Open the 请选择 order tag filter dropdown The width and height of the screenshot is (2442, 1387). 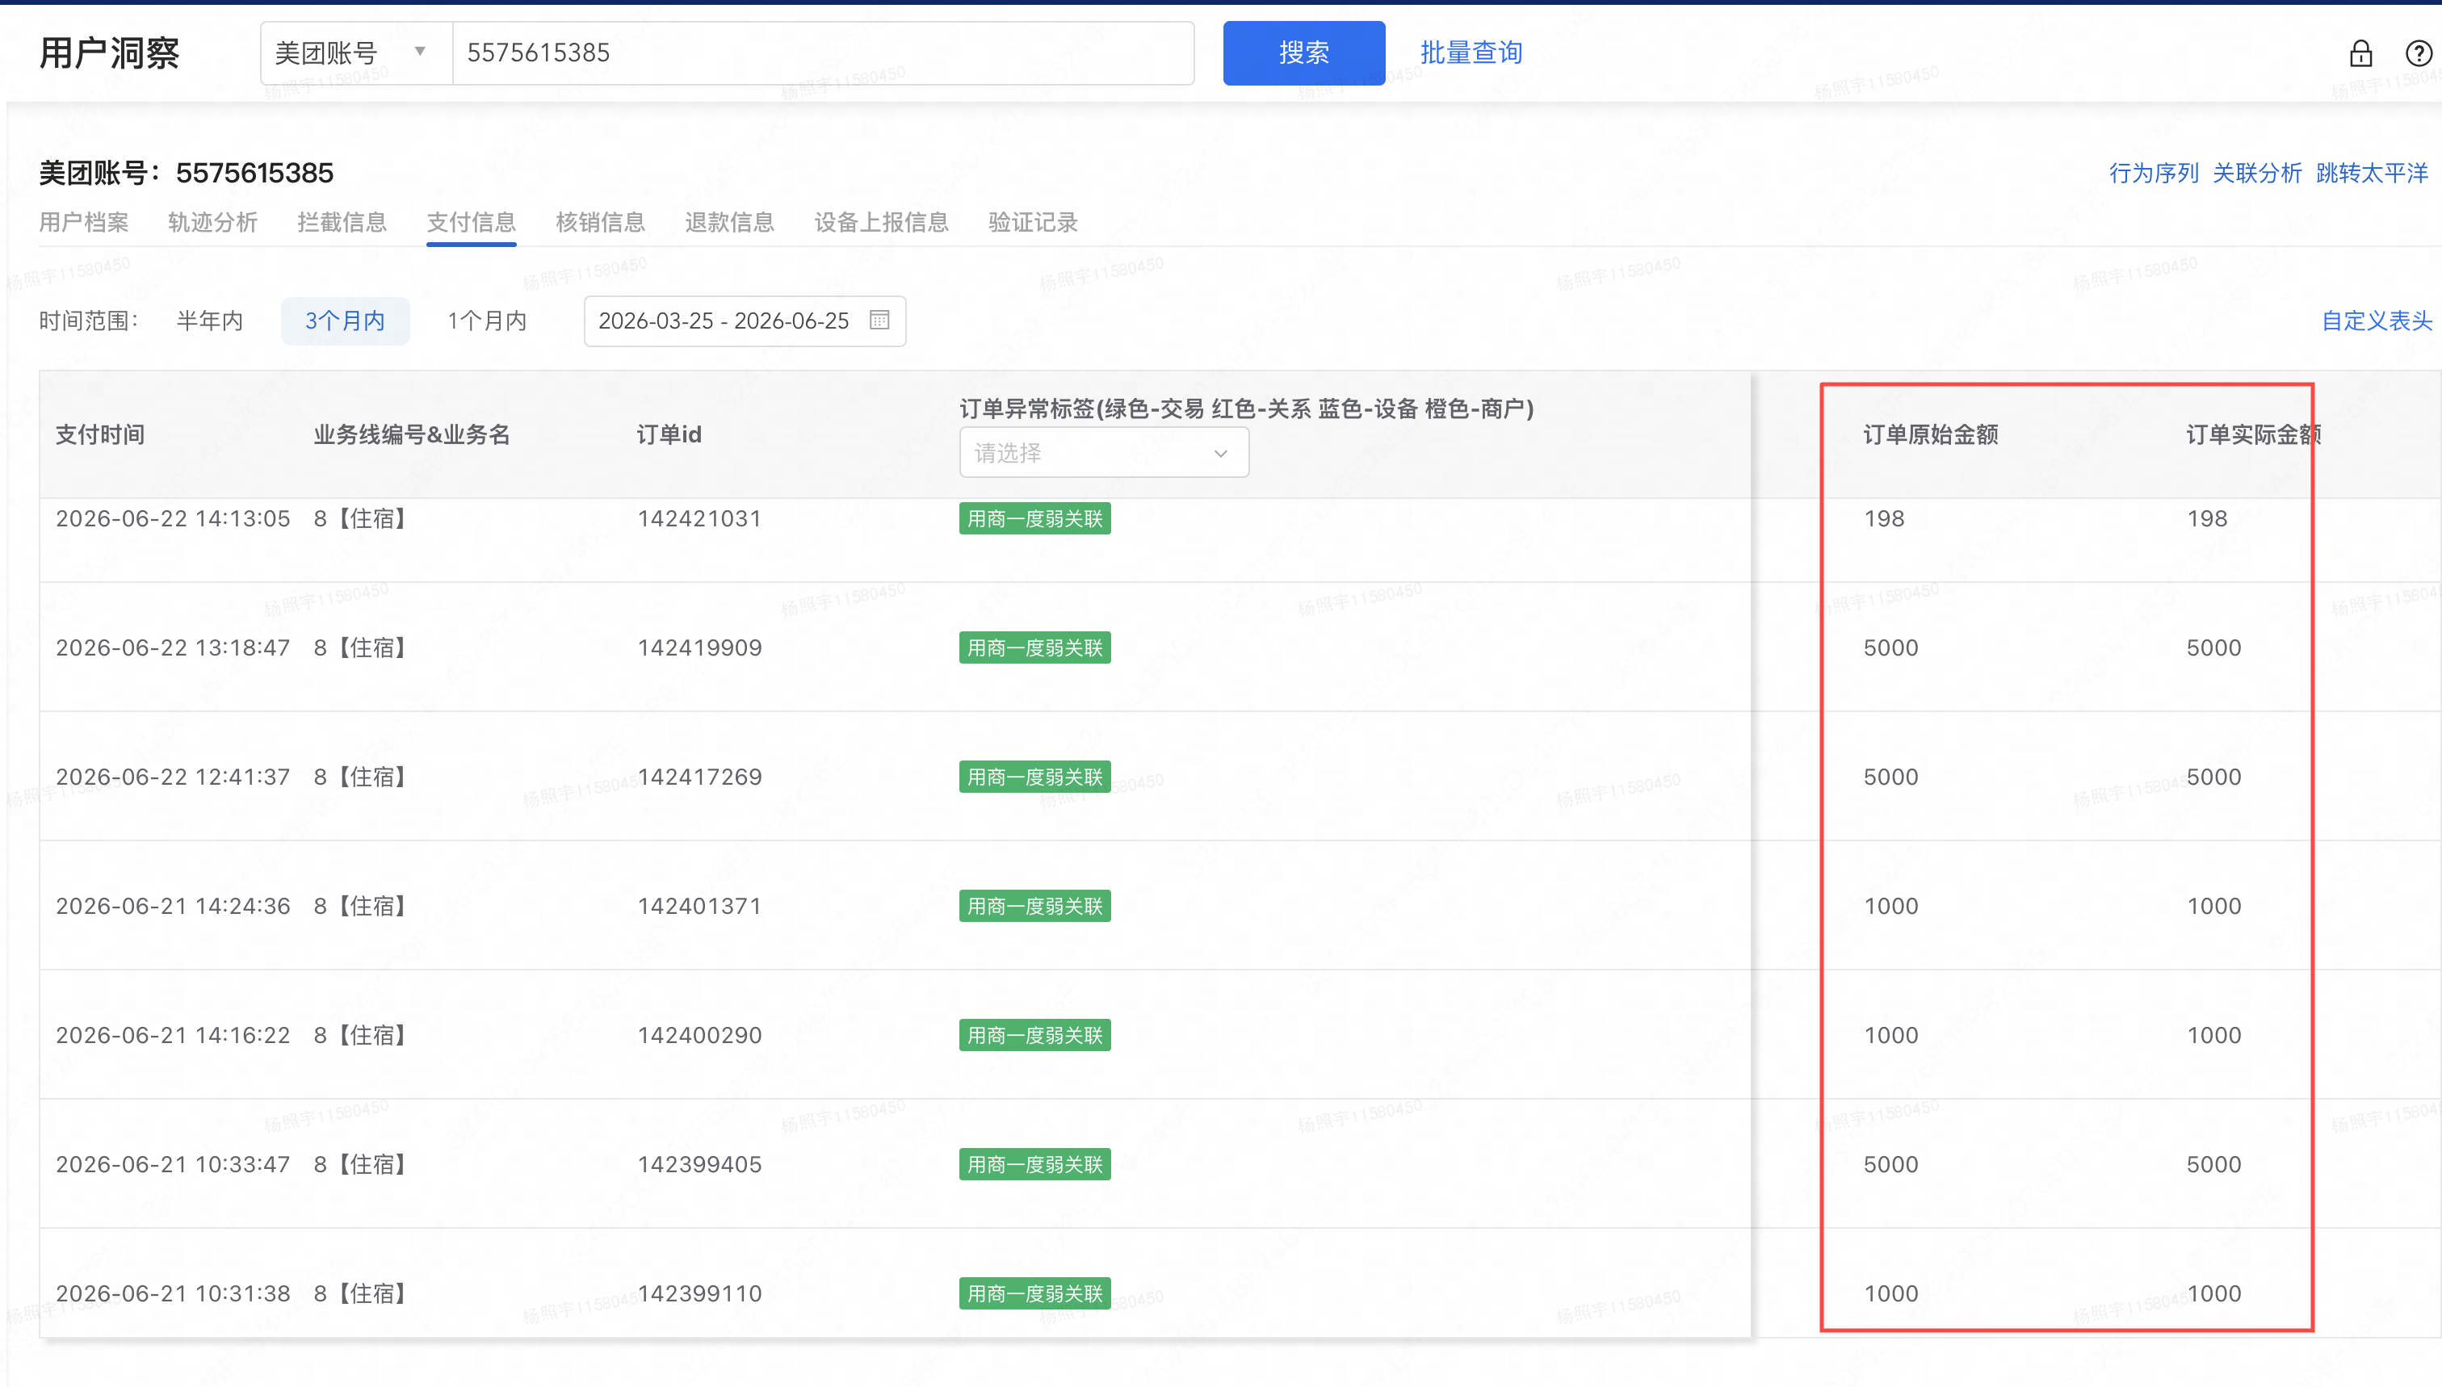(x=1103, y=452)
